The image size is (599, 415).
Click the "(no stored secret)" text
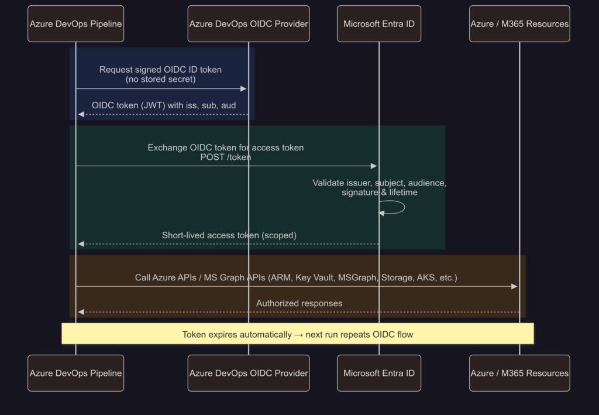(160, 79)
